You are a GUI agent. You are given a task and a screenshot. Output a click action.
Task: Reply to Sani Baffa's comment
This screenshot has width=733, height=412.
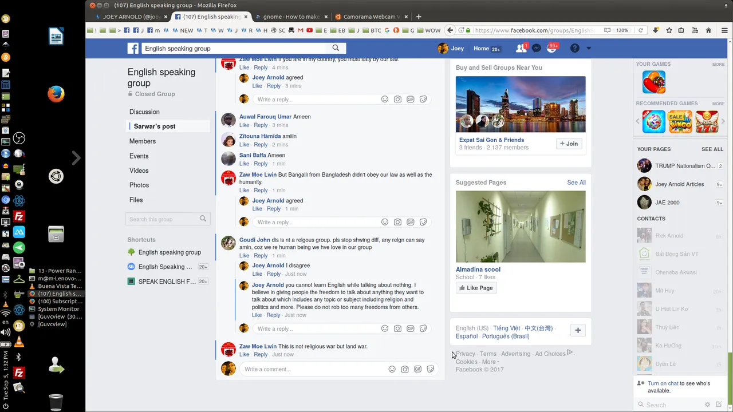[x=261, y=164]
